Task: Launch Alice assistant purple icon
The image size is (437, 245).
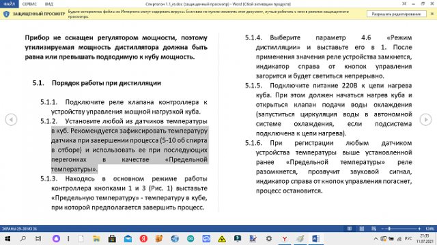Action: (x=56, y=239)
